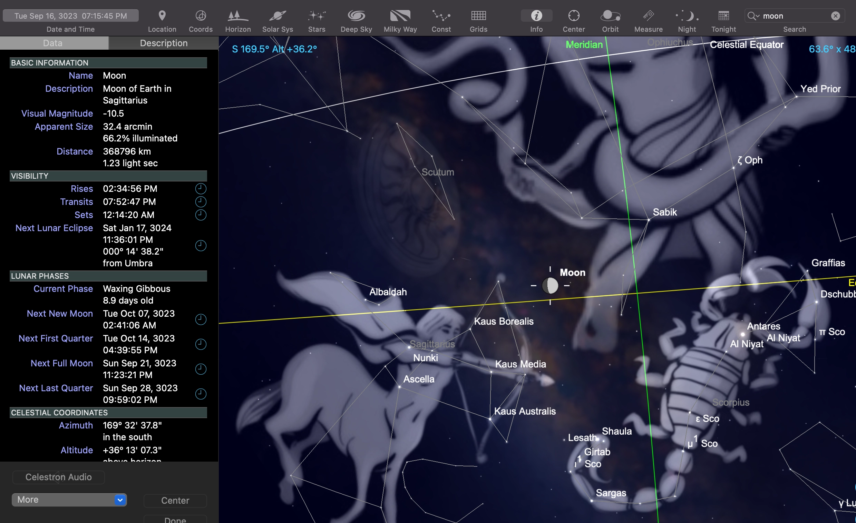Click the Graffias star label
The width and height of the screenshot is (856, 523).
(828, 263)
